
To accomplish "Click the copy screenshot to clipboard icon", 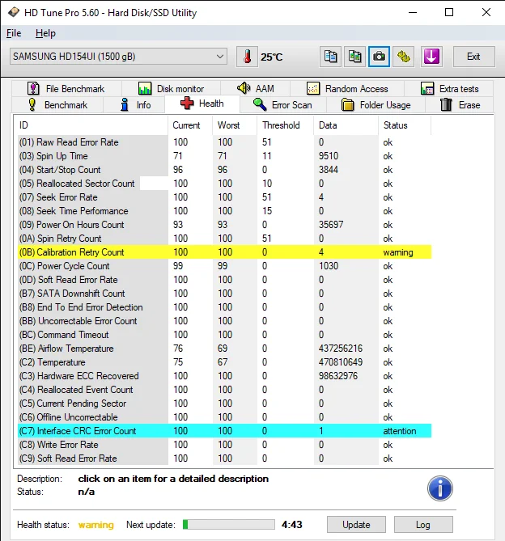I will point(354,57).
